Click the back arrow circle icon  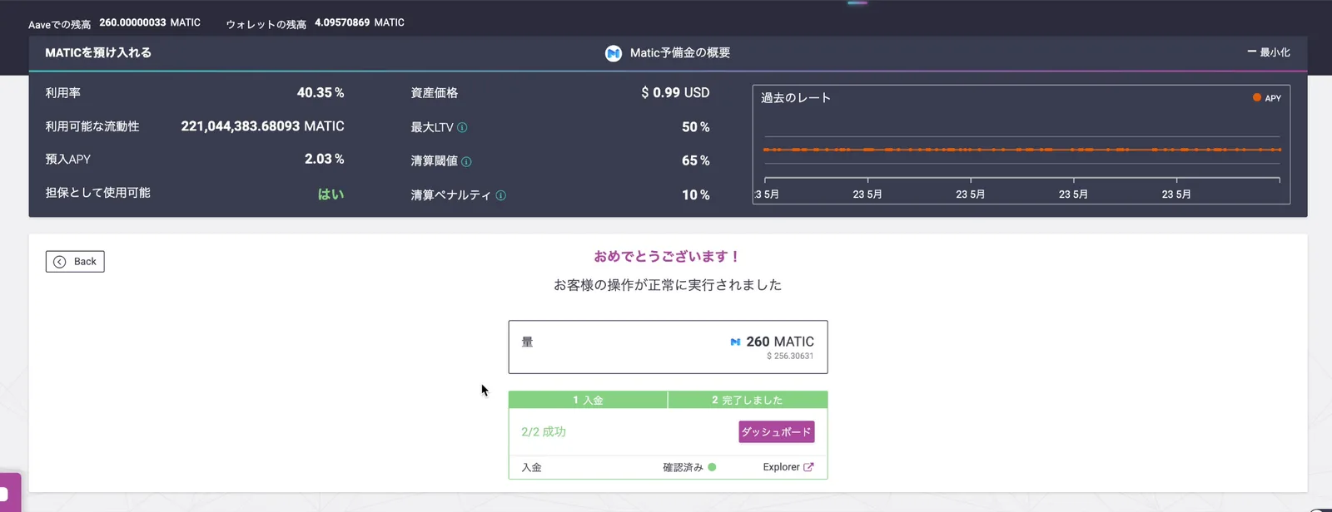pos(59,262)
